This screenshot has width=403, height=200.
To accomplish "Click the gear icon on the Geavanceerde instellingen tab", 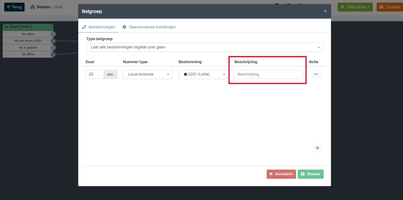I will click(x=124, y=27).
